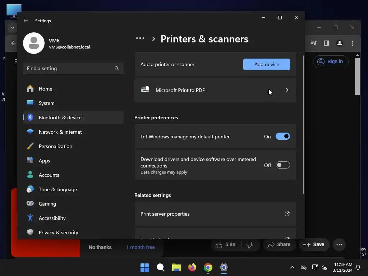Expand Microsoft Print to PDF chevron
This screenshot has height=276, width=368.
pyautogui.click(x=287, y=90)
